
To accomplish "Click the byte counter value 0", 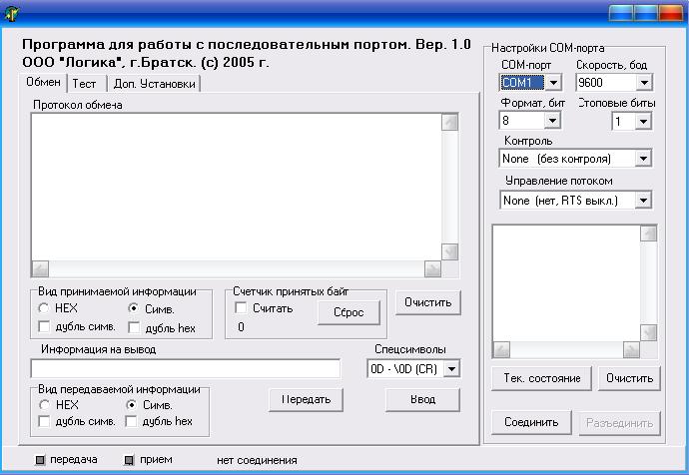I will (241, 327).
